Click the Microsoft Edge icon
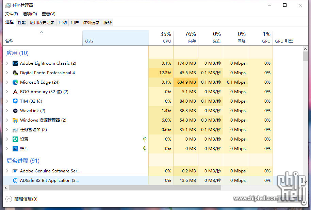This screenshot has width=311, height=210. tap(15, 82)
